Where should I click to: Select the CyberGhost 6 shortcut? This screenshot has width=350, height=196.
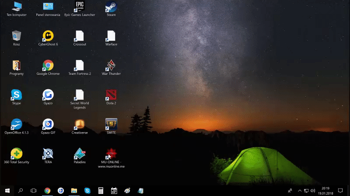(x=48, y=38)
